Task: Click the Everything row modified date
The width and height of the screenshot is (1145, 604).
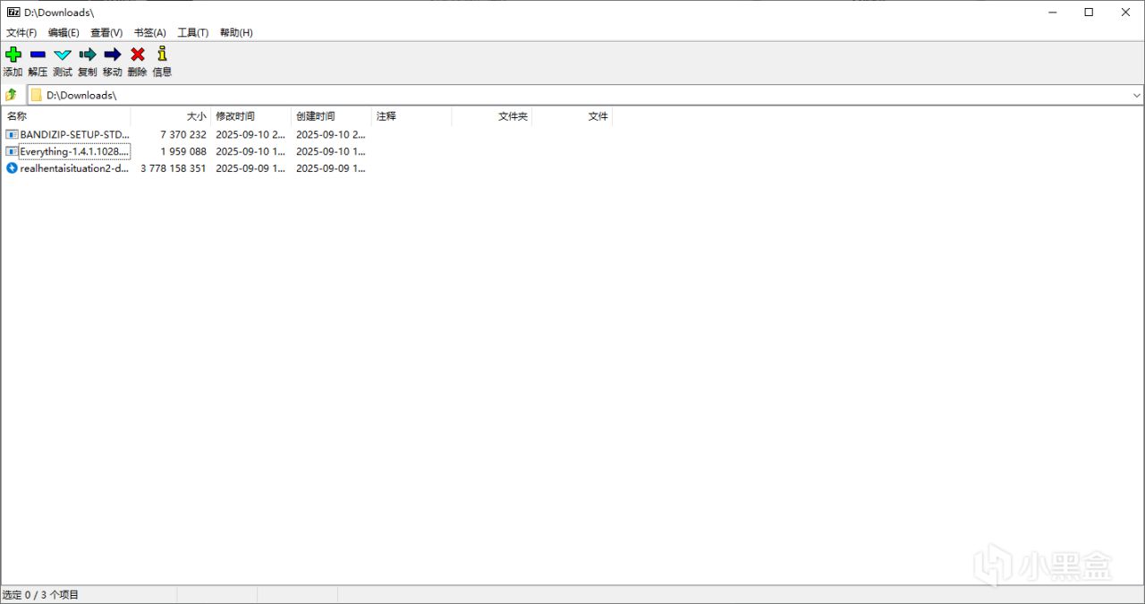Action: (250, 151)
